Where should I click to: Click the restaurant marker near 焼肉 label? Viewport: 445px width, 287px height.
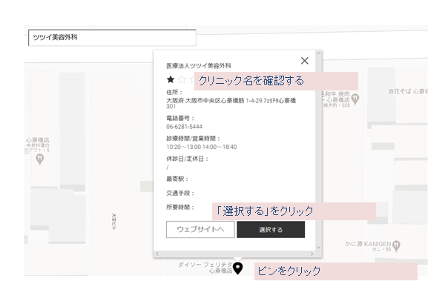[355, 99]
